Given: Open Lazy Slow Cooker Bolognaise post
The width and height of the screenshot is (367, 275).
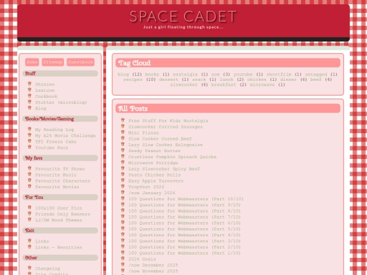Looking at the screenshot, I should click(x=165, y=145).
